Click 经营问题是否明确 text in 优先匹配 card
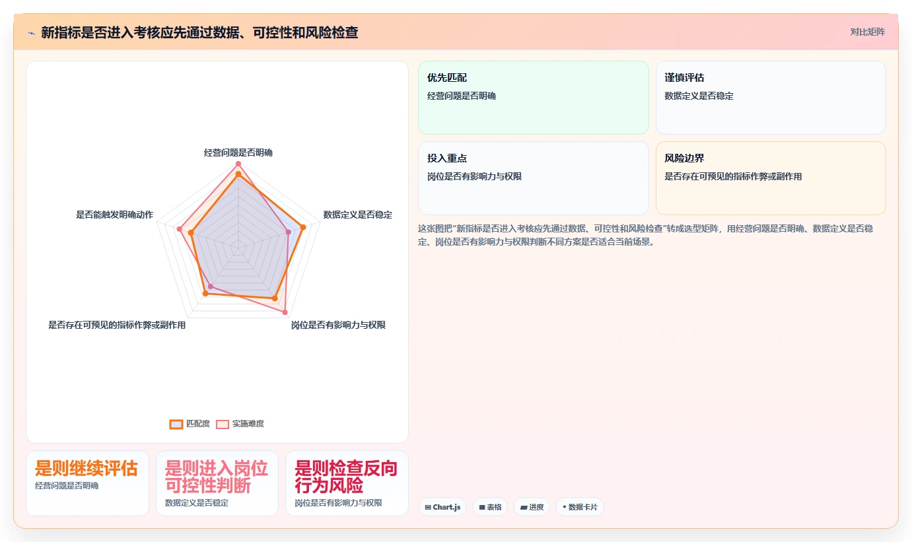The image size is (912, 542). coord(462,96)
